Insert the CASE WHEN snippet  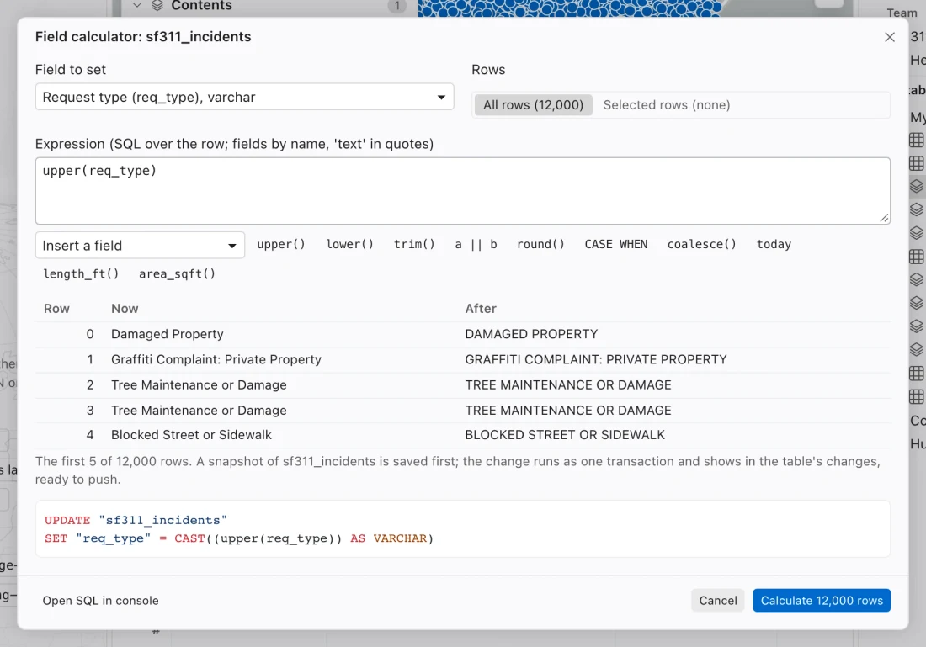coord(616,244)
